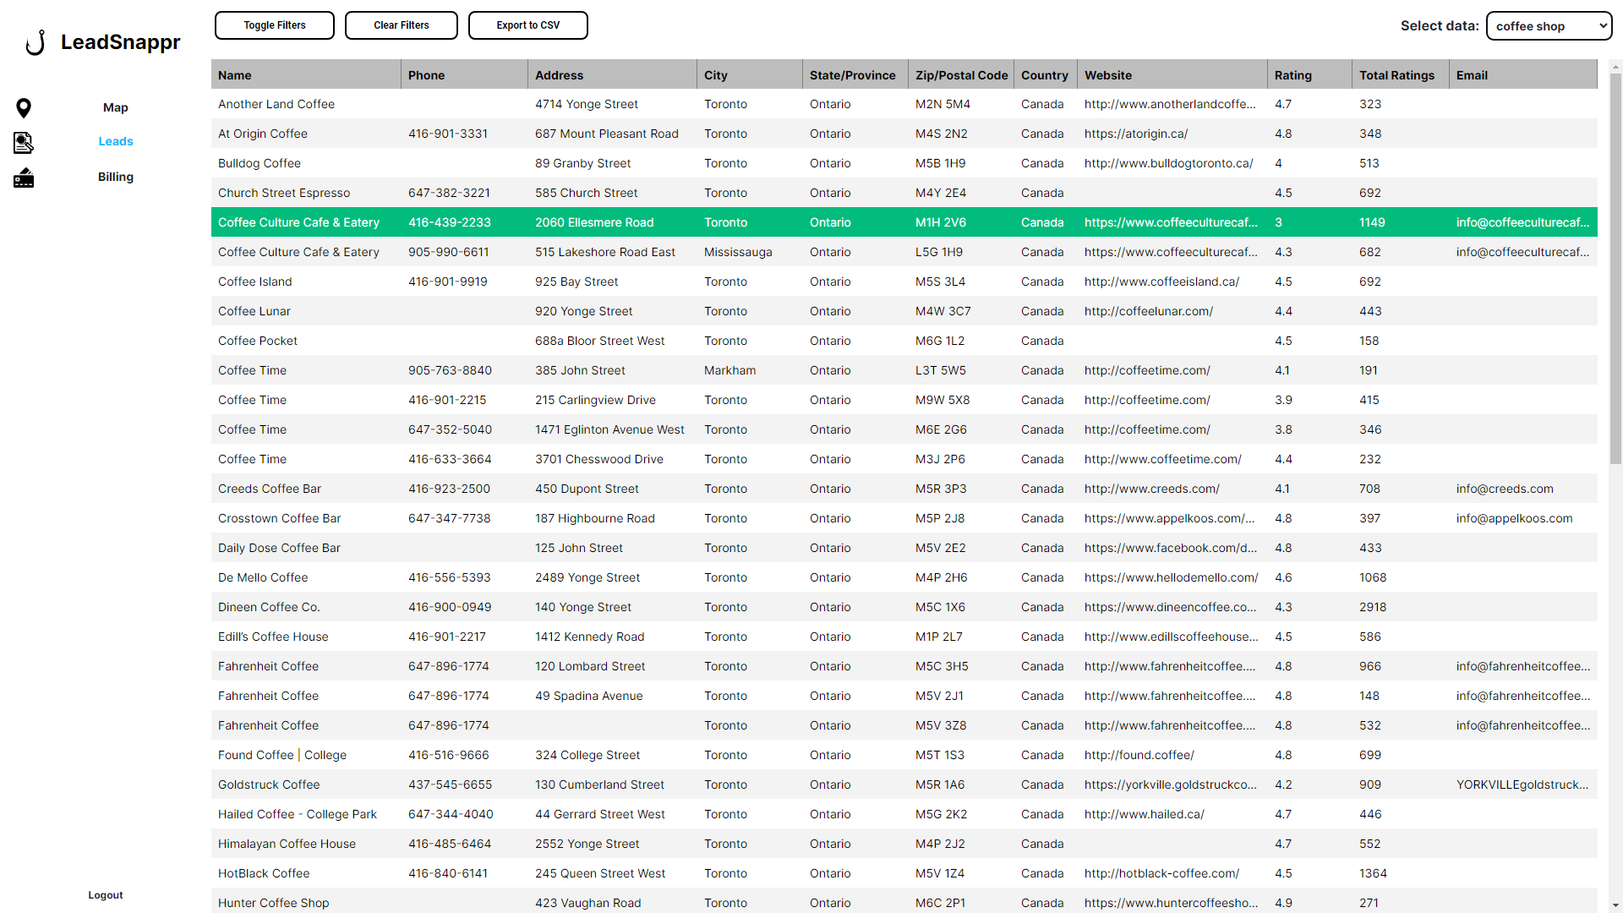Click address 120 Lombard Street

[590, 666]
